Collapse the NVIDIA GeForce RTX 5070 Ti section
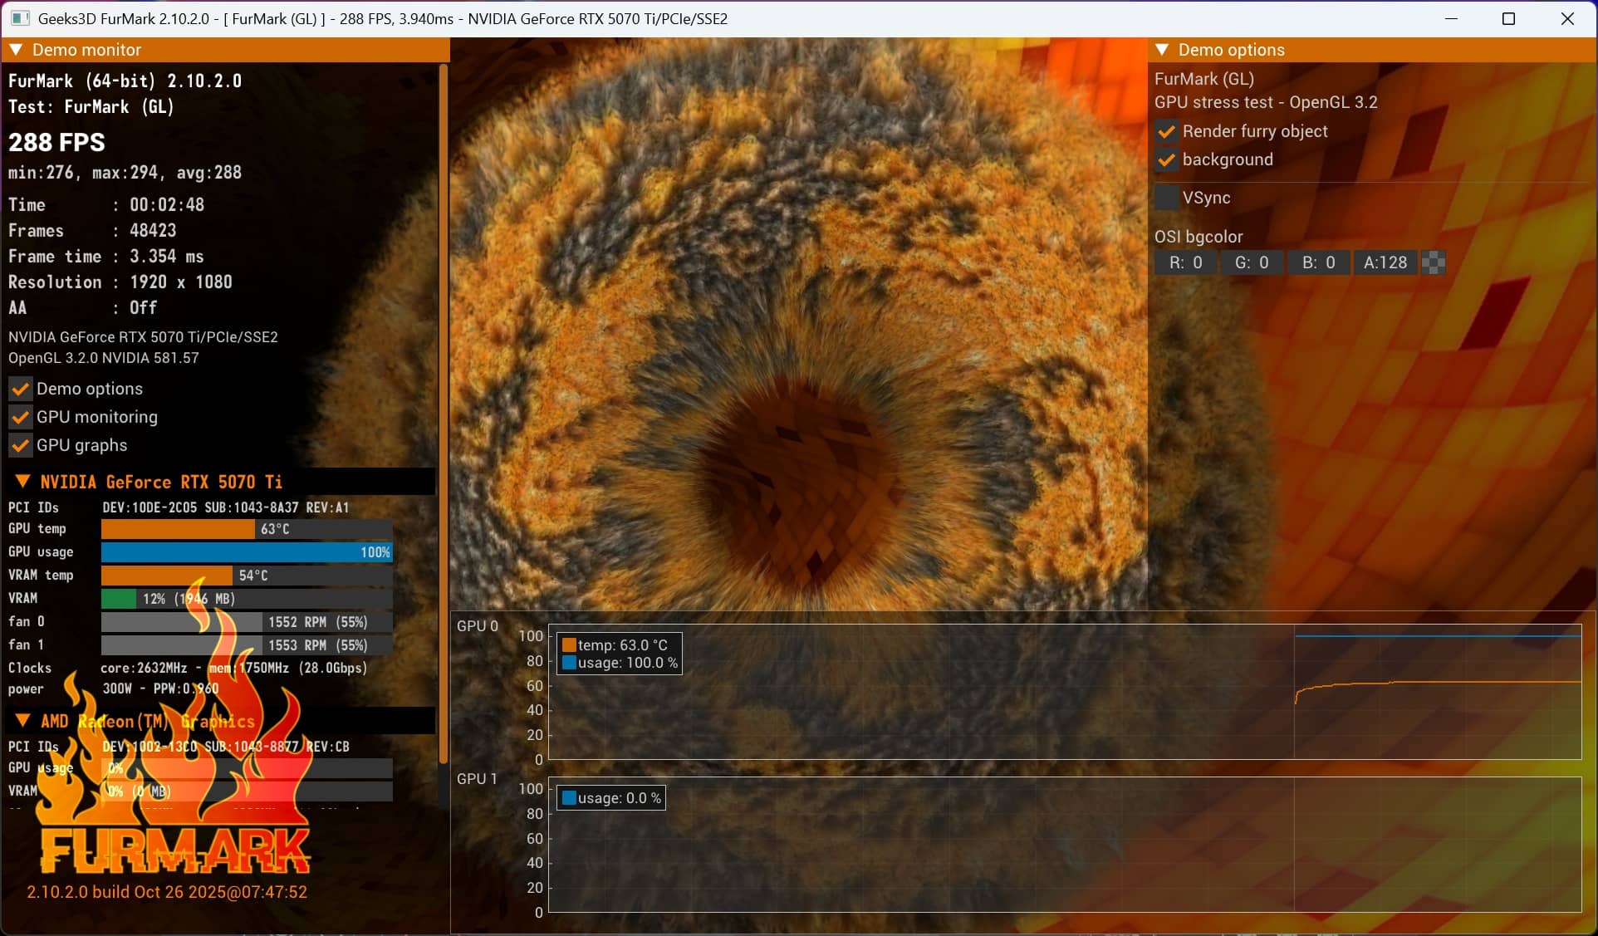1598x936 pixels. coord(23,482)
